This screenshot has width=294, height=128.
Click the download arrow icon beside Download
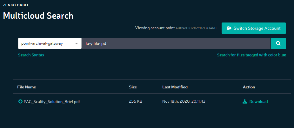[x=245, y=102]
